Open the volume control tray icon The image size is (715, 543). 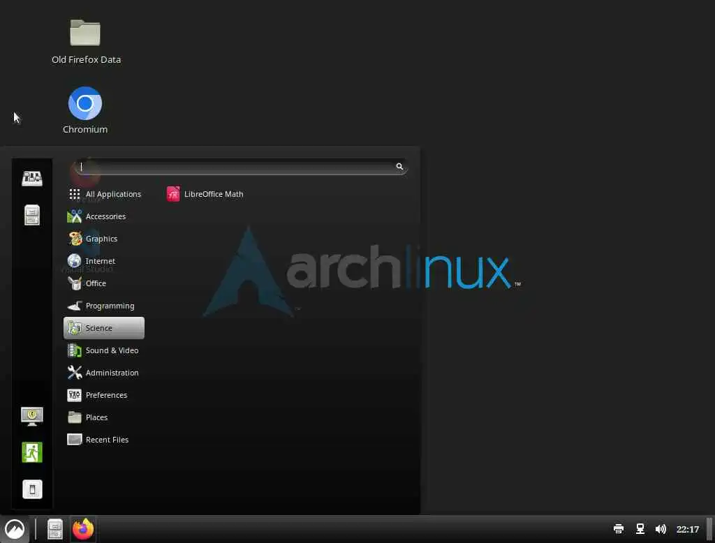pyautogui.click(x=661, y=529)
